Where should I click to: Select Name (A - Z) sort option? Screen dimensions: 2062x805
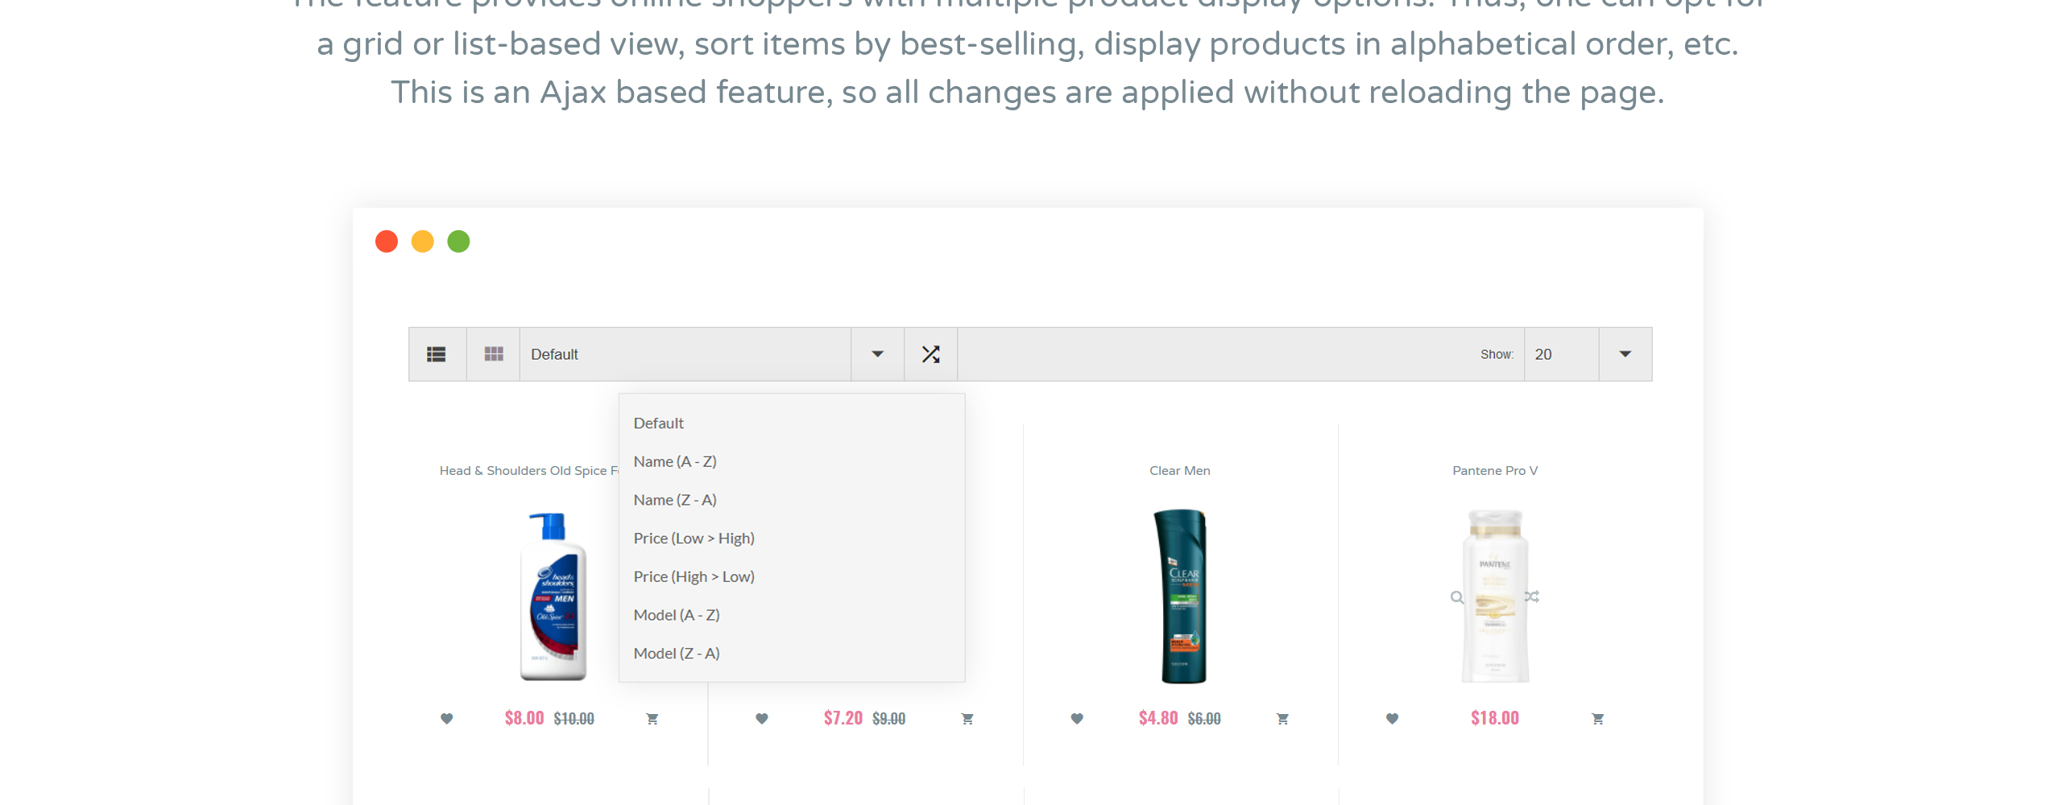(x=675, y=461)
